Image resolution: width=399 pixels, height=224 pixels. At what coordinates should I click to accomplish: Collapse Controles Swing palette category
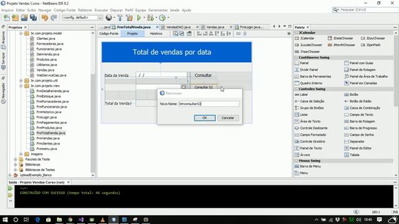[x=297, y=89]
